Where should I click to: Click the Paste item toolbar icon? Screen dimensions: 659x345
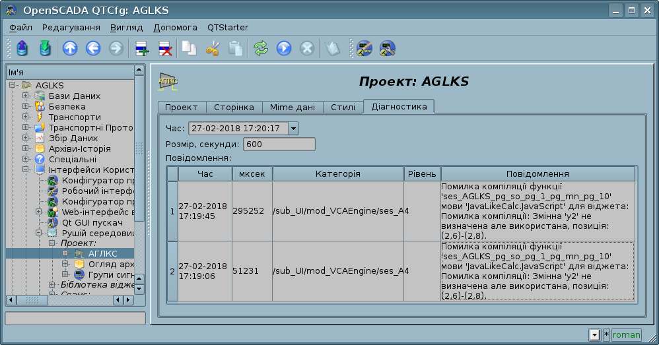click(235, 48)
